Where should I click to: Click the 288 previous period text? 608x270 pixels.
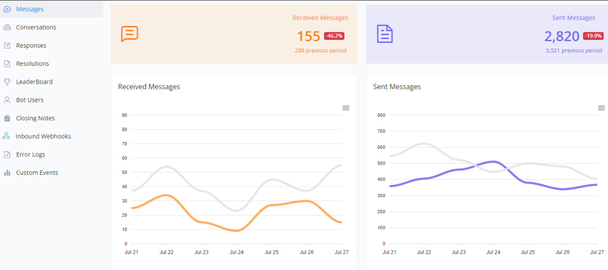tap(320, 51)
